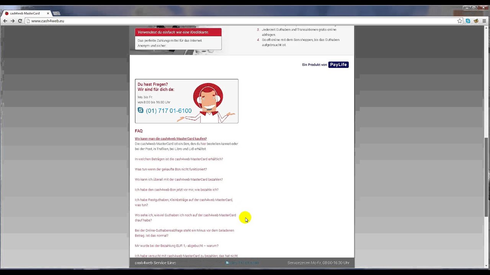Click the 'FAQ' heading
The height and width of the screenshot is (275, 490).
(x=139, y=131)
